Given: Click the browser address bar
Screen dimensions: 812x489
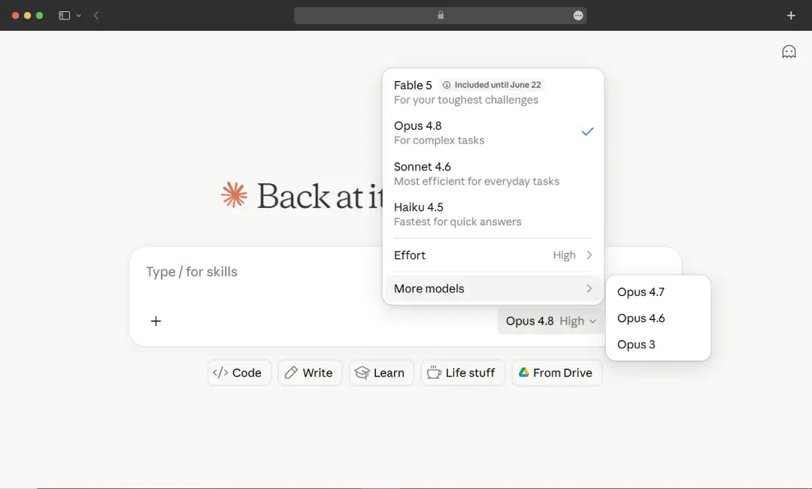Looking at the screenshot, I should (440, 16).
